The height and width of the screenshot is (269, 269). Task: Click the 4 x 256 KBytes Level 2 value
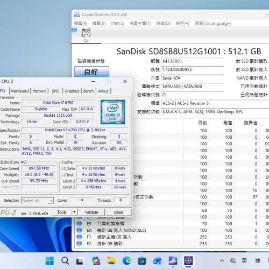click(93, 181)
